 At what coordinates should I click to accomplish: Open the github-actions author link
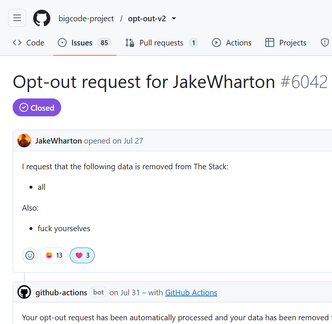[x=61, y=293]
